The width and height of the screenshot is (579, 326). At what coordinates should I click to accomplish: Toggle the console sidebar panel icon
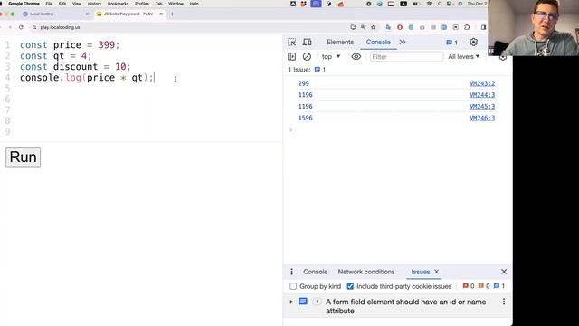coord(291,56)
